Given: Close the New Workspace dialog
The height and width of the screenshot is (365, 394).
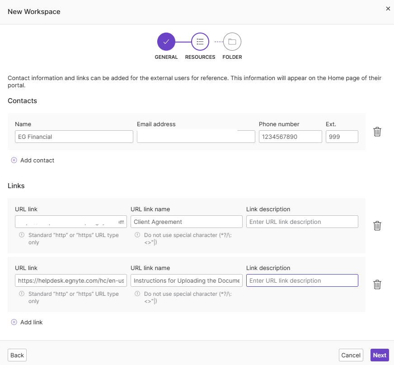Looking at the screenshot, I should (x=388, y=9).
